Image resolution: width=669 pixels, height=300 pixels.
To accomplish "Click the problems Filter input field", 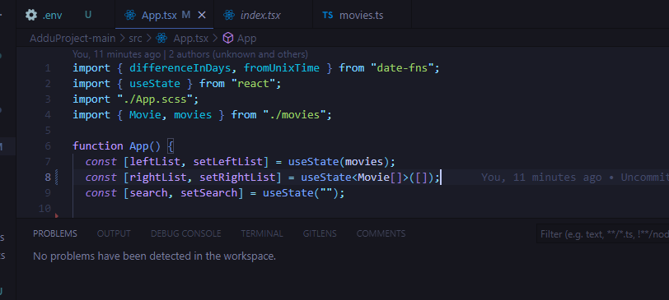I will [x=602, y=234].
